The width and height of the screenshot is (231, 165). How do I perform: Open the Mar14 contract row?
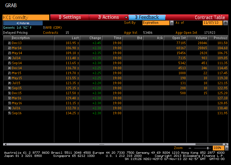pos(115,48)
